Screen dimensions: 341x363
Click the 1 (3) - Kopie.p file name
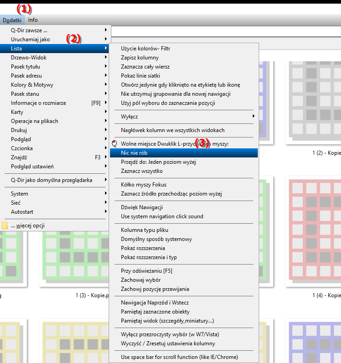[x=92, y=295]
